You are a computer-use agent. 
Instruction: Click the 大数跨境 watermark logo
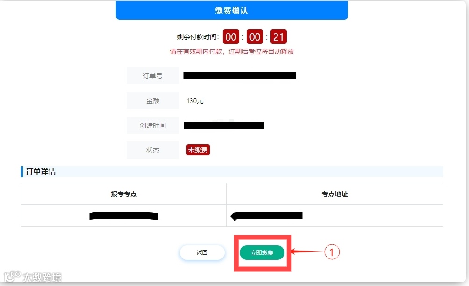[33, 277]
